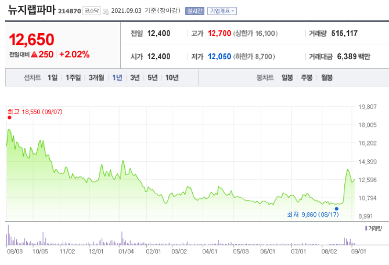Click the 최저 9,860 (08/17) label
This screenshot has height=265, width=389.
(x=312, y=215)
